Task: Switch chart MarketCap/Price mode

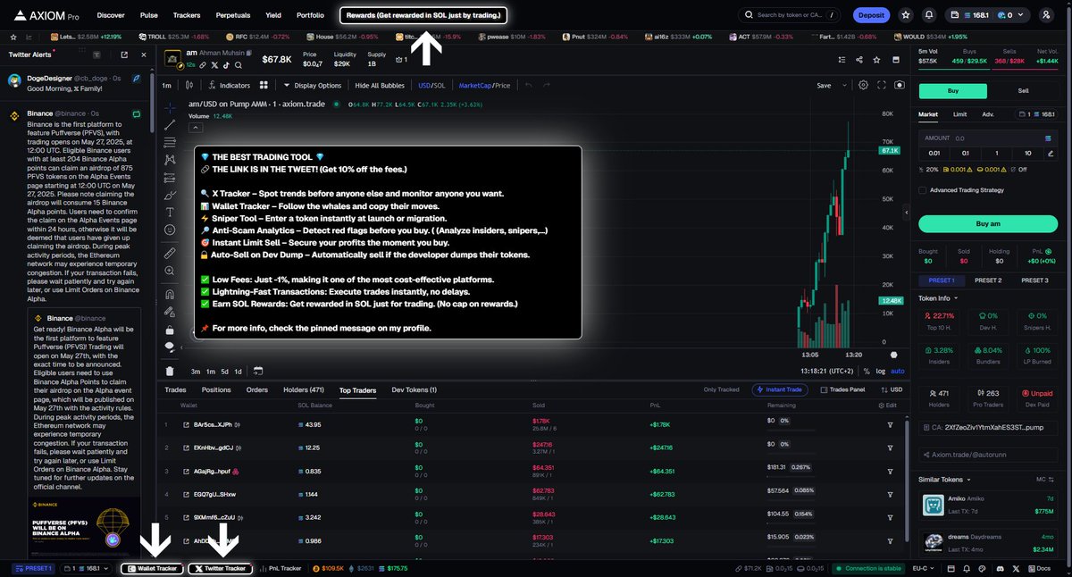Action: click(x=484, y=85)
